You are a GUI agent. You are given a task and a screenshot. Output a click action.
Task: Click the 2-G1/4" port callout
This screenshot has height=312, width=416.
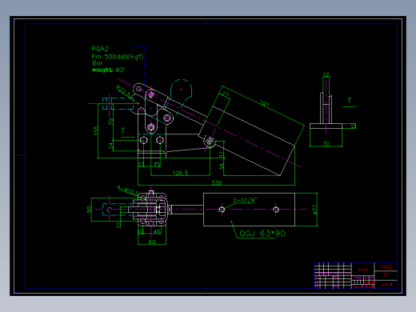pyautogui.click(x=245, y=200)
